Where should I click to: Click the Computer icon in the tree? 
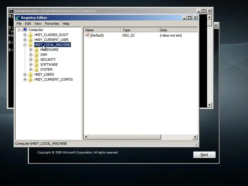pos(25,30)
